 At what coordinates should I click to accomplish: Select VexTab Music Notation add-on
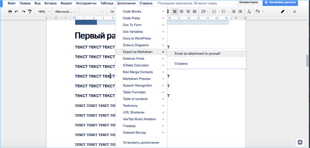click(141, 119)
